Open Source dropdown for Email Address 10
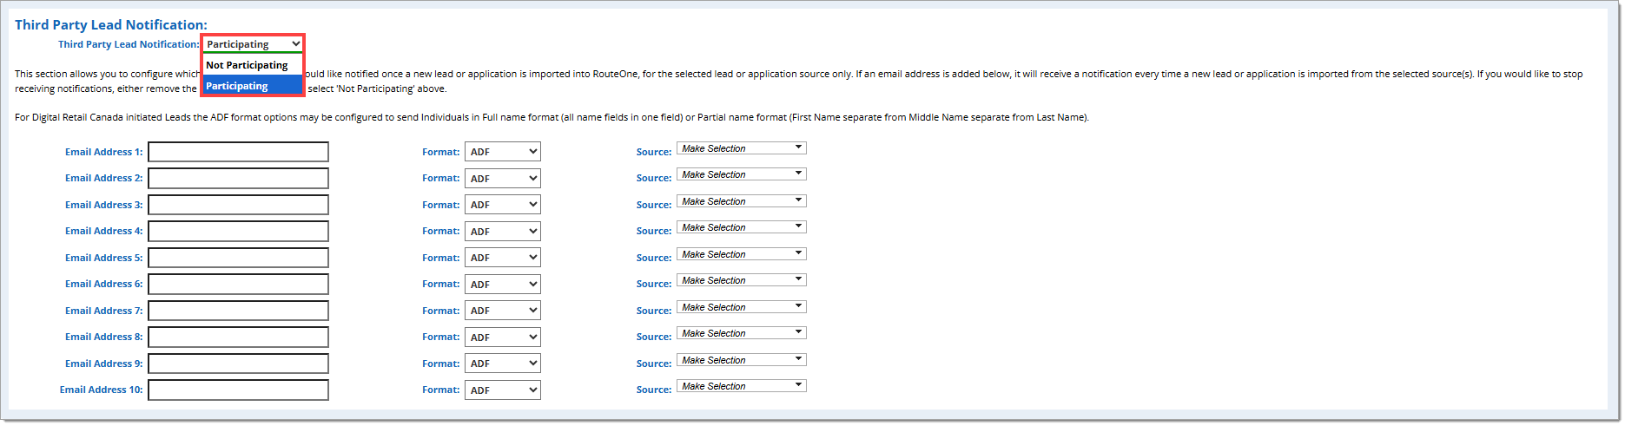 [x=741, y=386]
